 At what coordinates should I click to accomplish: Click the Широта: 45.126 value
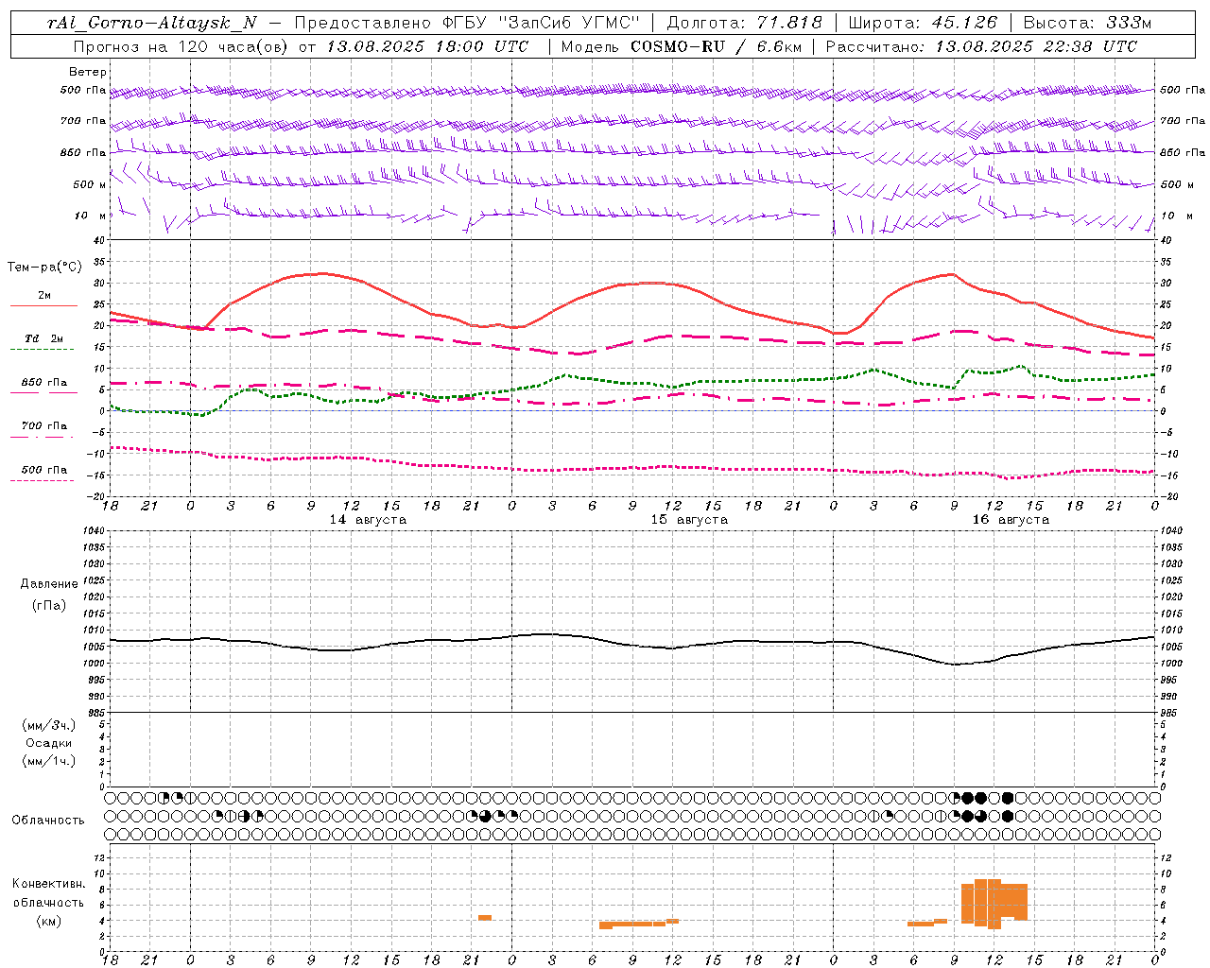pos(923,23)
